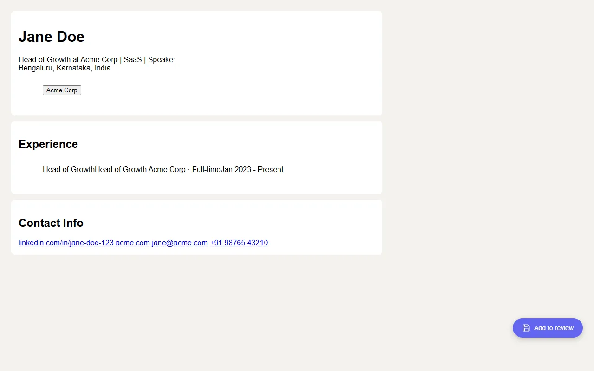Click the Contact Info heading
Screen dimensions: 594x371
tap(51, 223)
